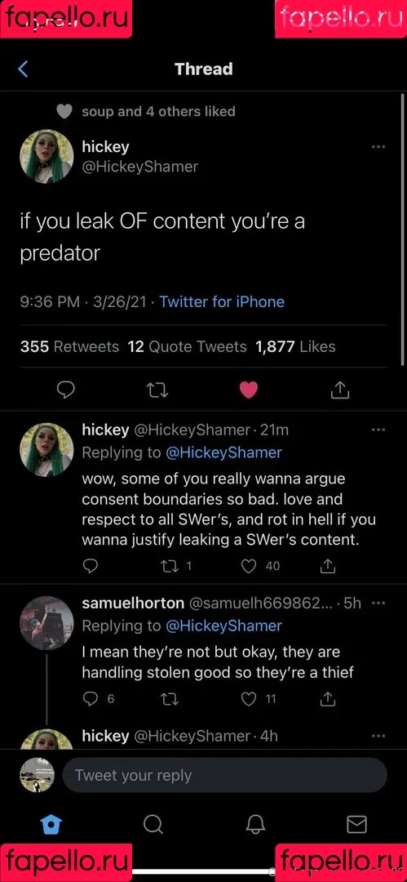The image size is (407, 882).
Task: Retweet samuelhorton's reply
Action: 169,699
